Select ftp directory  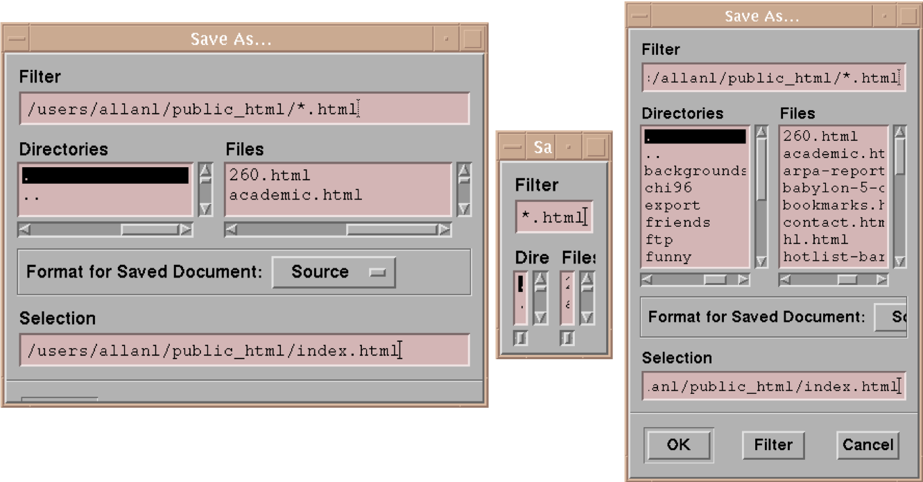point(696,240)
